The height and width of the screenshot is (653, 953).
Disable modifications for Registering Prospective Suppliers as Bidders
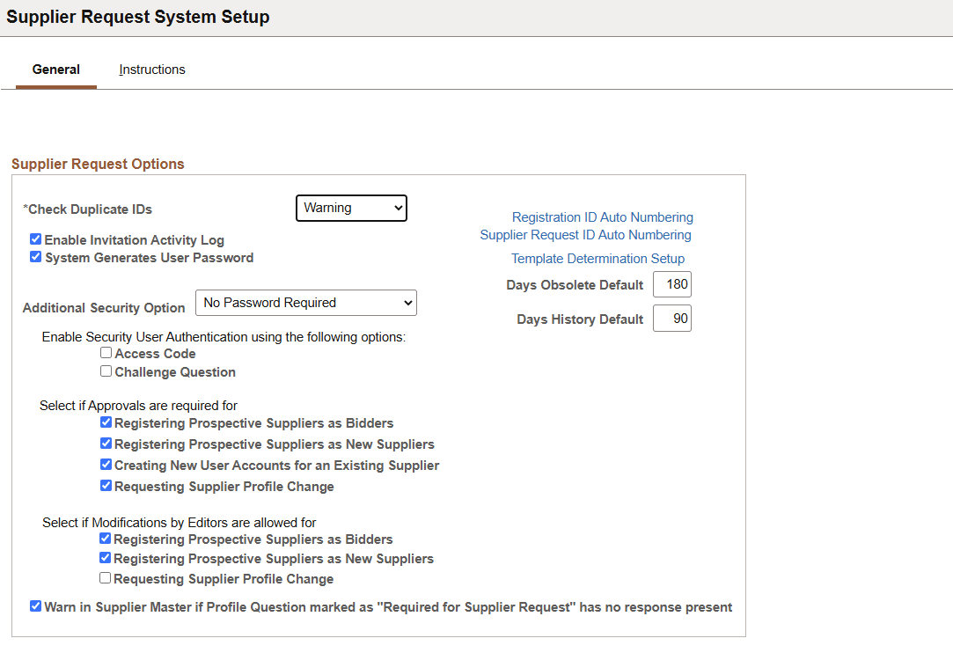(106, 538)
